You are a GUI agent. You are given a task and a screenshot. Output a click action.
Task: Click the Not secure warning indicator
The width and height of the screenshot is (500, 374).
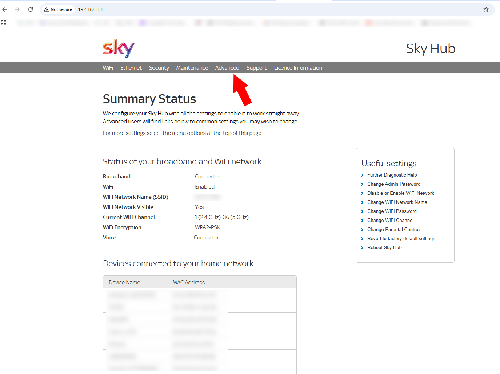click(58, 9)
